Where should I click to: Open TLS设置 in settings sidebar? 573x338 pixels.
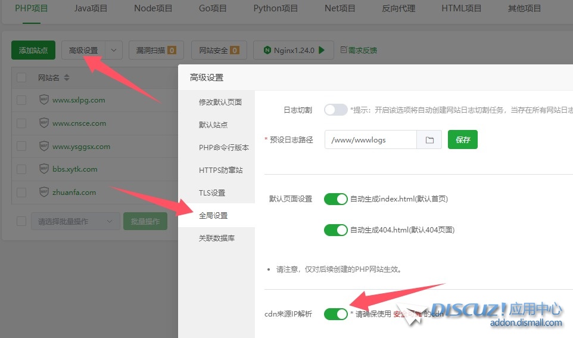point(212,193)
